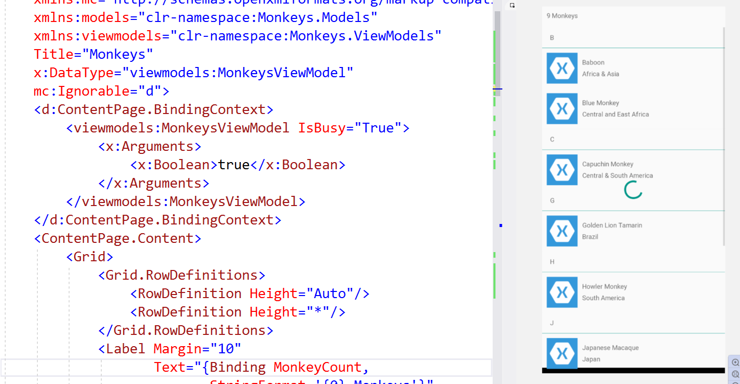Click the 'South America' location under Howler Monkey

(x=603, y=298)
